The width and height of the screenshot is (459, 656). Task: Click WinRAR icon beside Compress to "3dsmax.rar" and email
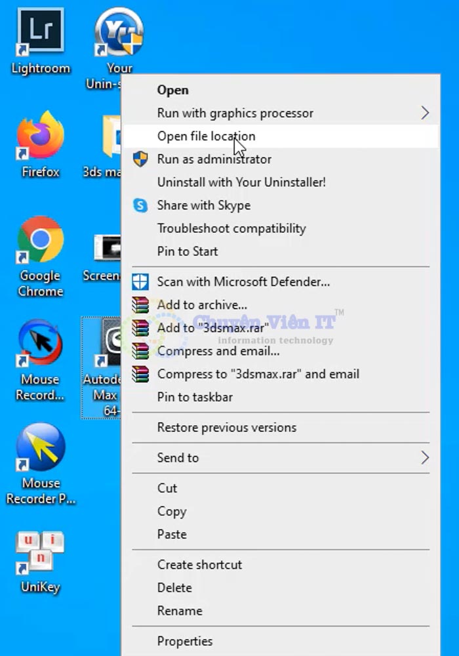pos(140,374)
